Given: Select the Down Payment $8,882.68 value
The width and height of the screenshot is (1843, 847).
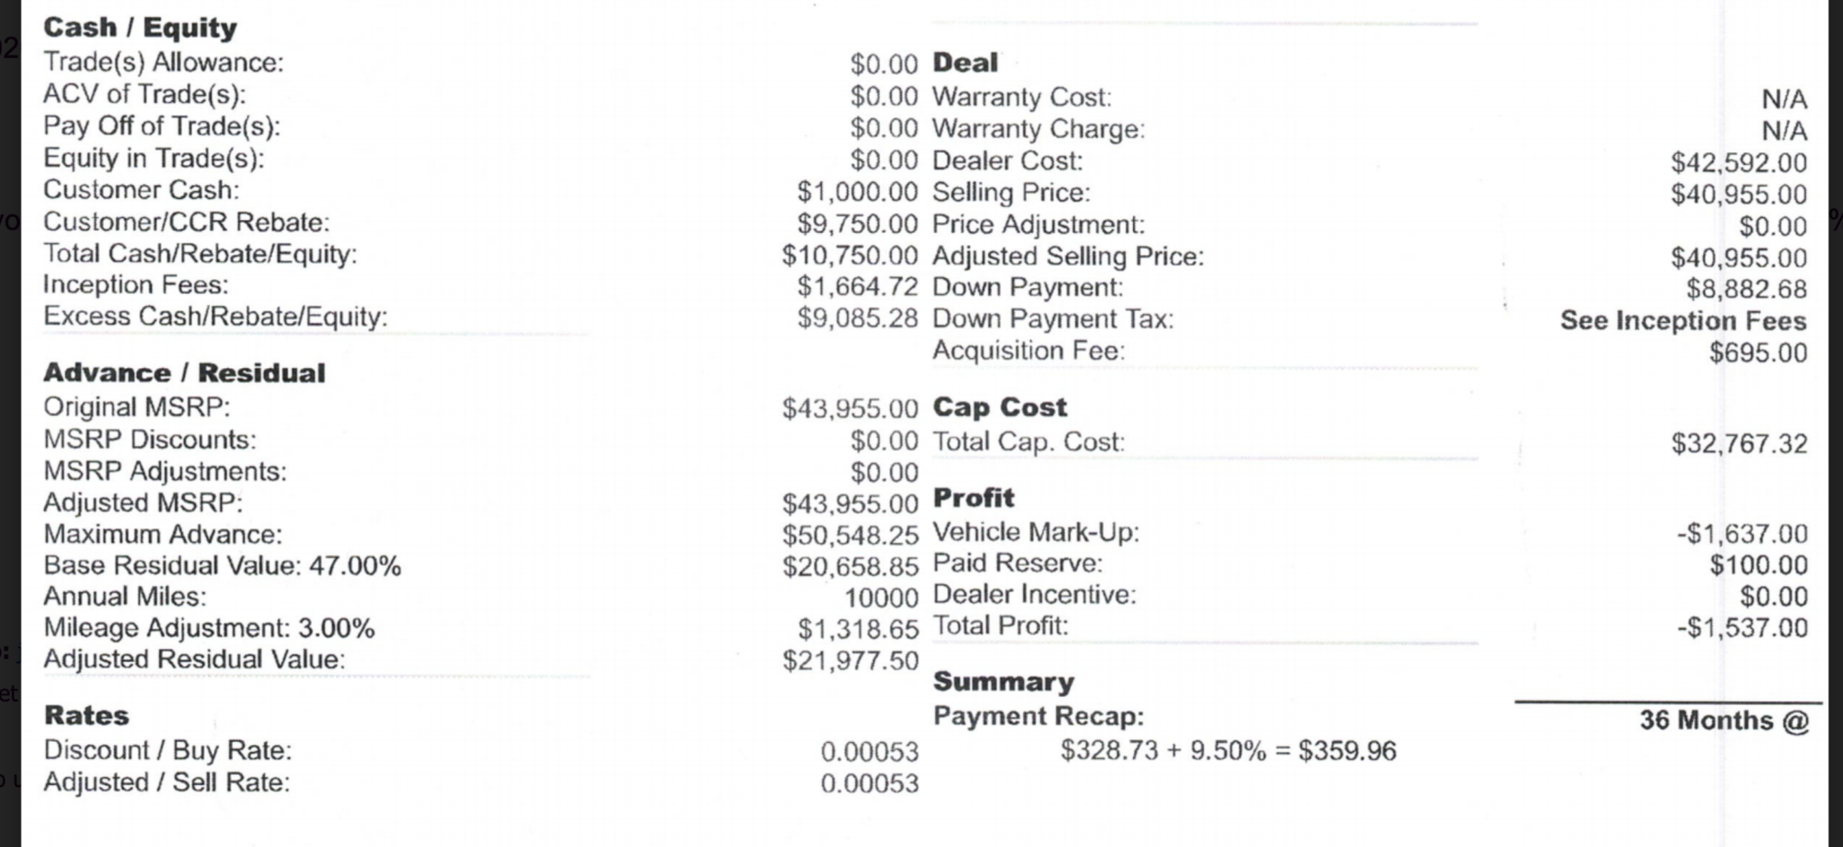Looking at the screenshot, I should (1746, 289).
